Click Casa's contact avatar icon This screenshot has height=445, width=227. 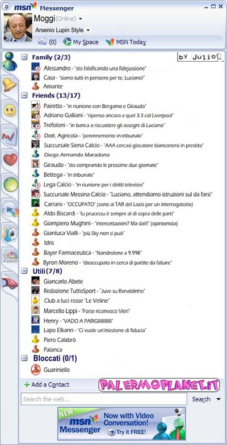(x=36, y=77)
